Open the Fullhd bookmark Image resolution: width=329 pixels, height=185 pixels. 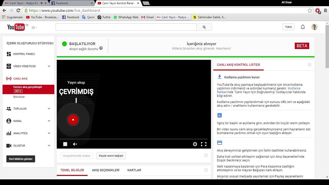[104, 17]
